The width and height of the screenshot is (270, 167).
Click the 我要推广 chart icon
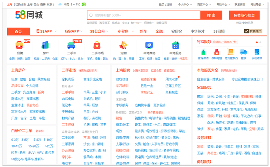(x=246, y=31)
